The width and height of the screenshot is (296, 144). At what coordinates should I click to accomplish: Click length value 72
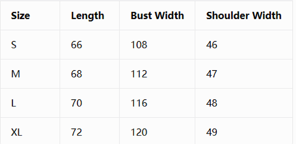coord(77,132)
